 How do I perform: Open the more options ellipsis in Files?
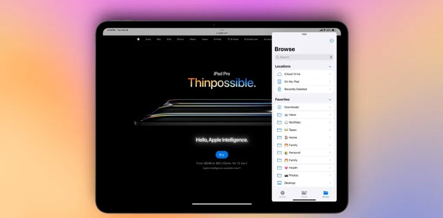(x=332, y=41)
